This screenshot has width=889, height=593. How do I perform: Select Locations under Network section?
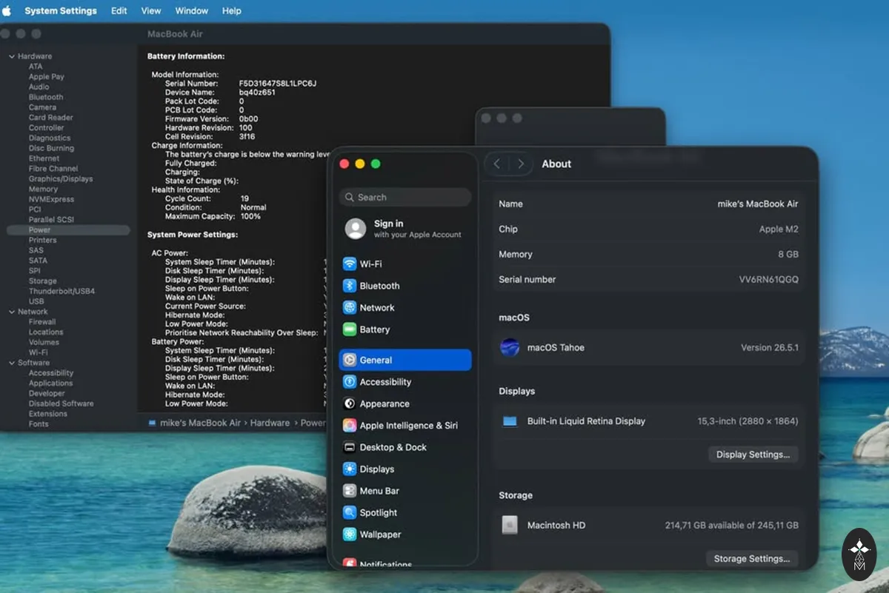point(46,332)
